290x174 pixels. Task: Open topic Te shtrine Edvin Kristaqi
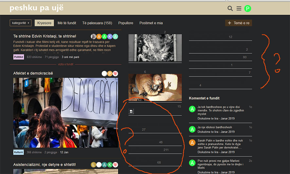click(45, 36)
